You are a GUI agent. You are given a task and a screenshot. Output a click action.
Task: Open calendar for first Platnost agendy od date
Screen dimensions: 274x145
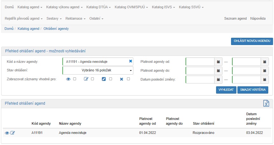[x=218, y=62]
